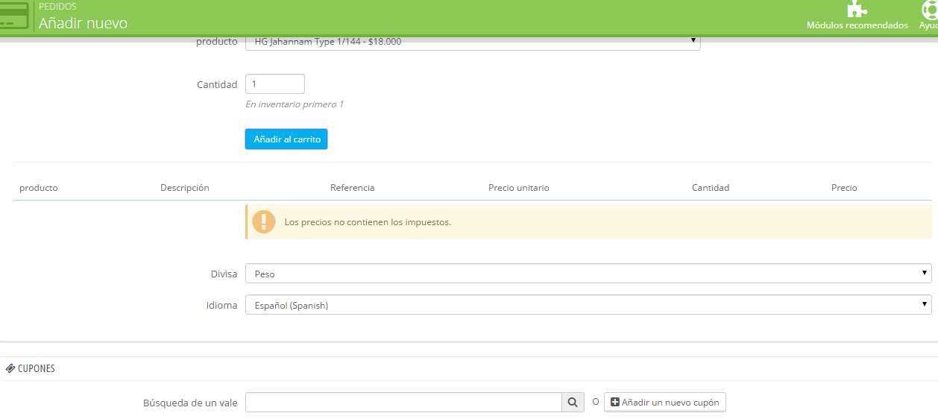Viewport: 938px width, 419px height.
Task: Open the Divisa currency dropdown
Action: (x=588, y=274)
